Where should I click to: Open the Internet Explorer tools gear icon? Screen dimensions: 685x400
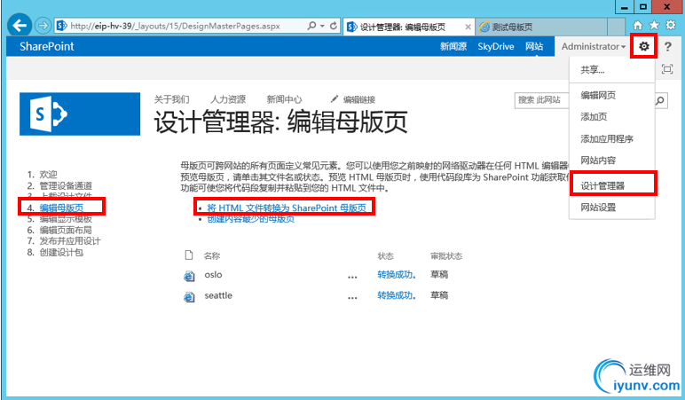pyautogui.click(x=671, y=26)
